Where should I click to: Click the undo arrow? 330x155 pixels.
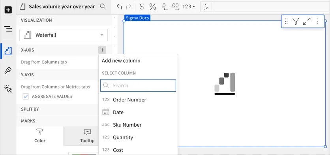[119, 7]
